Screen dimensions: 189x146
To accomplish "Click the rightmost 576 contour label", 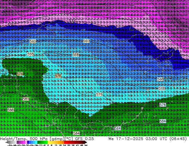I will [162, 105].
